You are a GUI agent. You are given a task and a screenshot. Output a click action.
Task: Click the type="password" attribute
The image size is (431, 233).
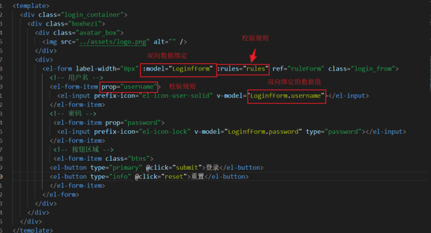[x=333, y=131]
